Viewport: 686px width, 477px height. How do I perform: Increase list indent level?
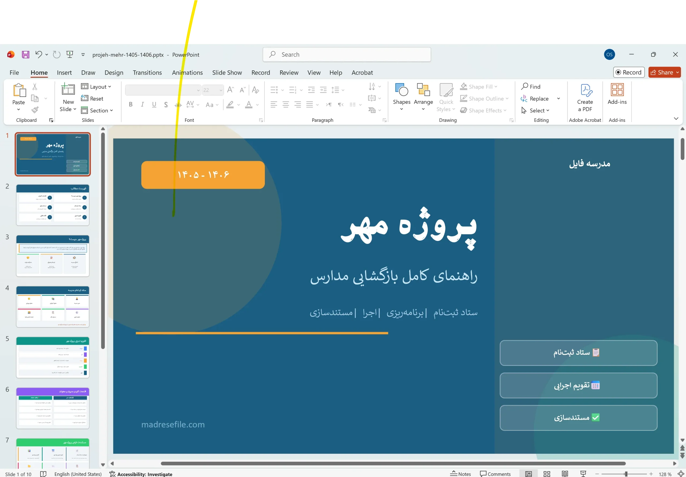pos(323,90)
